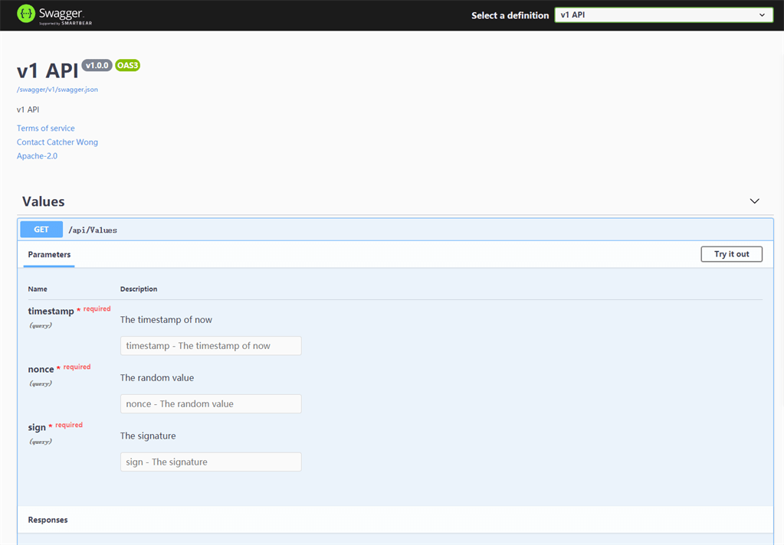Click the timestamp parameter name
Viewport: 784px width, 545px height.
pos(51,311)
